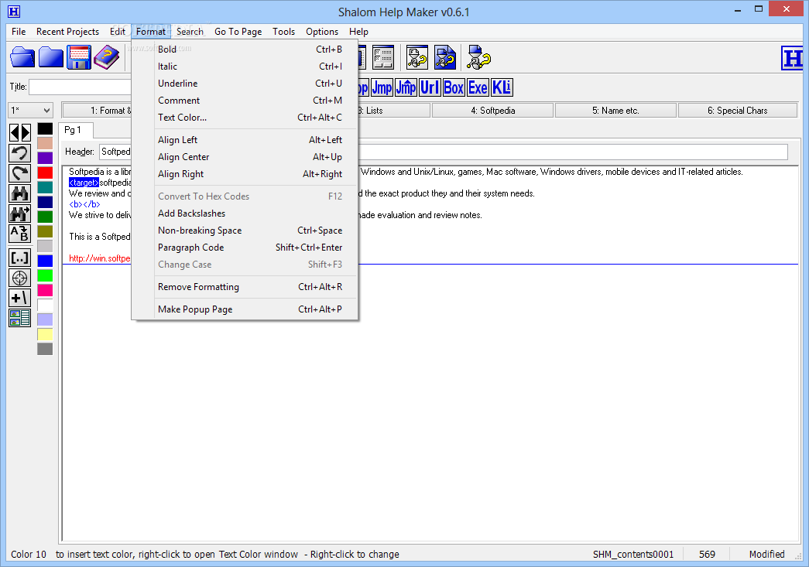Click the 3: Lists button

(x=394, y=111)
